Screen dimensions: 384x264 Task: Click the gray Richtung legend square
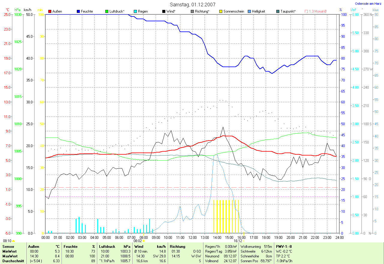193,11
